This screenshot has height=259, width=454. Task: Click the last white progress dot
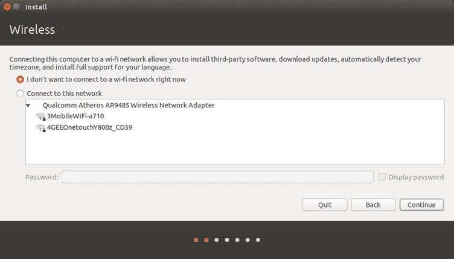pos(258,240)
